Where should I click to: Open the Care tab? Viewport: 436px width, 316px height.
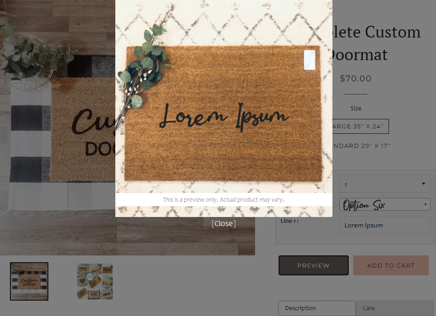(394, 308)
